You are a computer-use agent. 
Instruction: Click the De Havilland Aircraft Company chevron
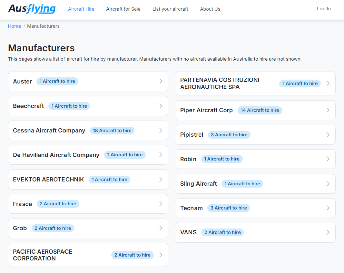pos(161,155)
